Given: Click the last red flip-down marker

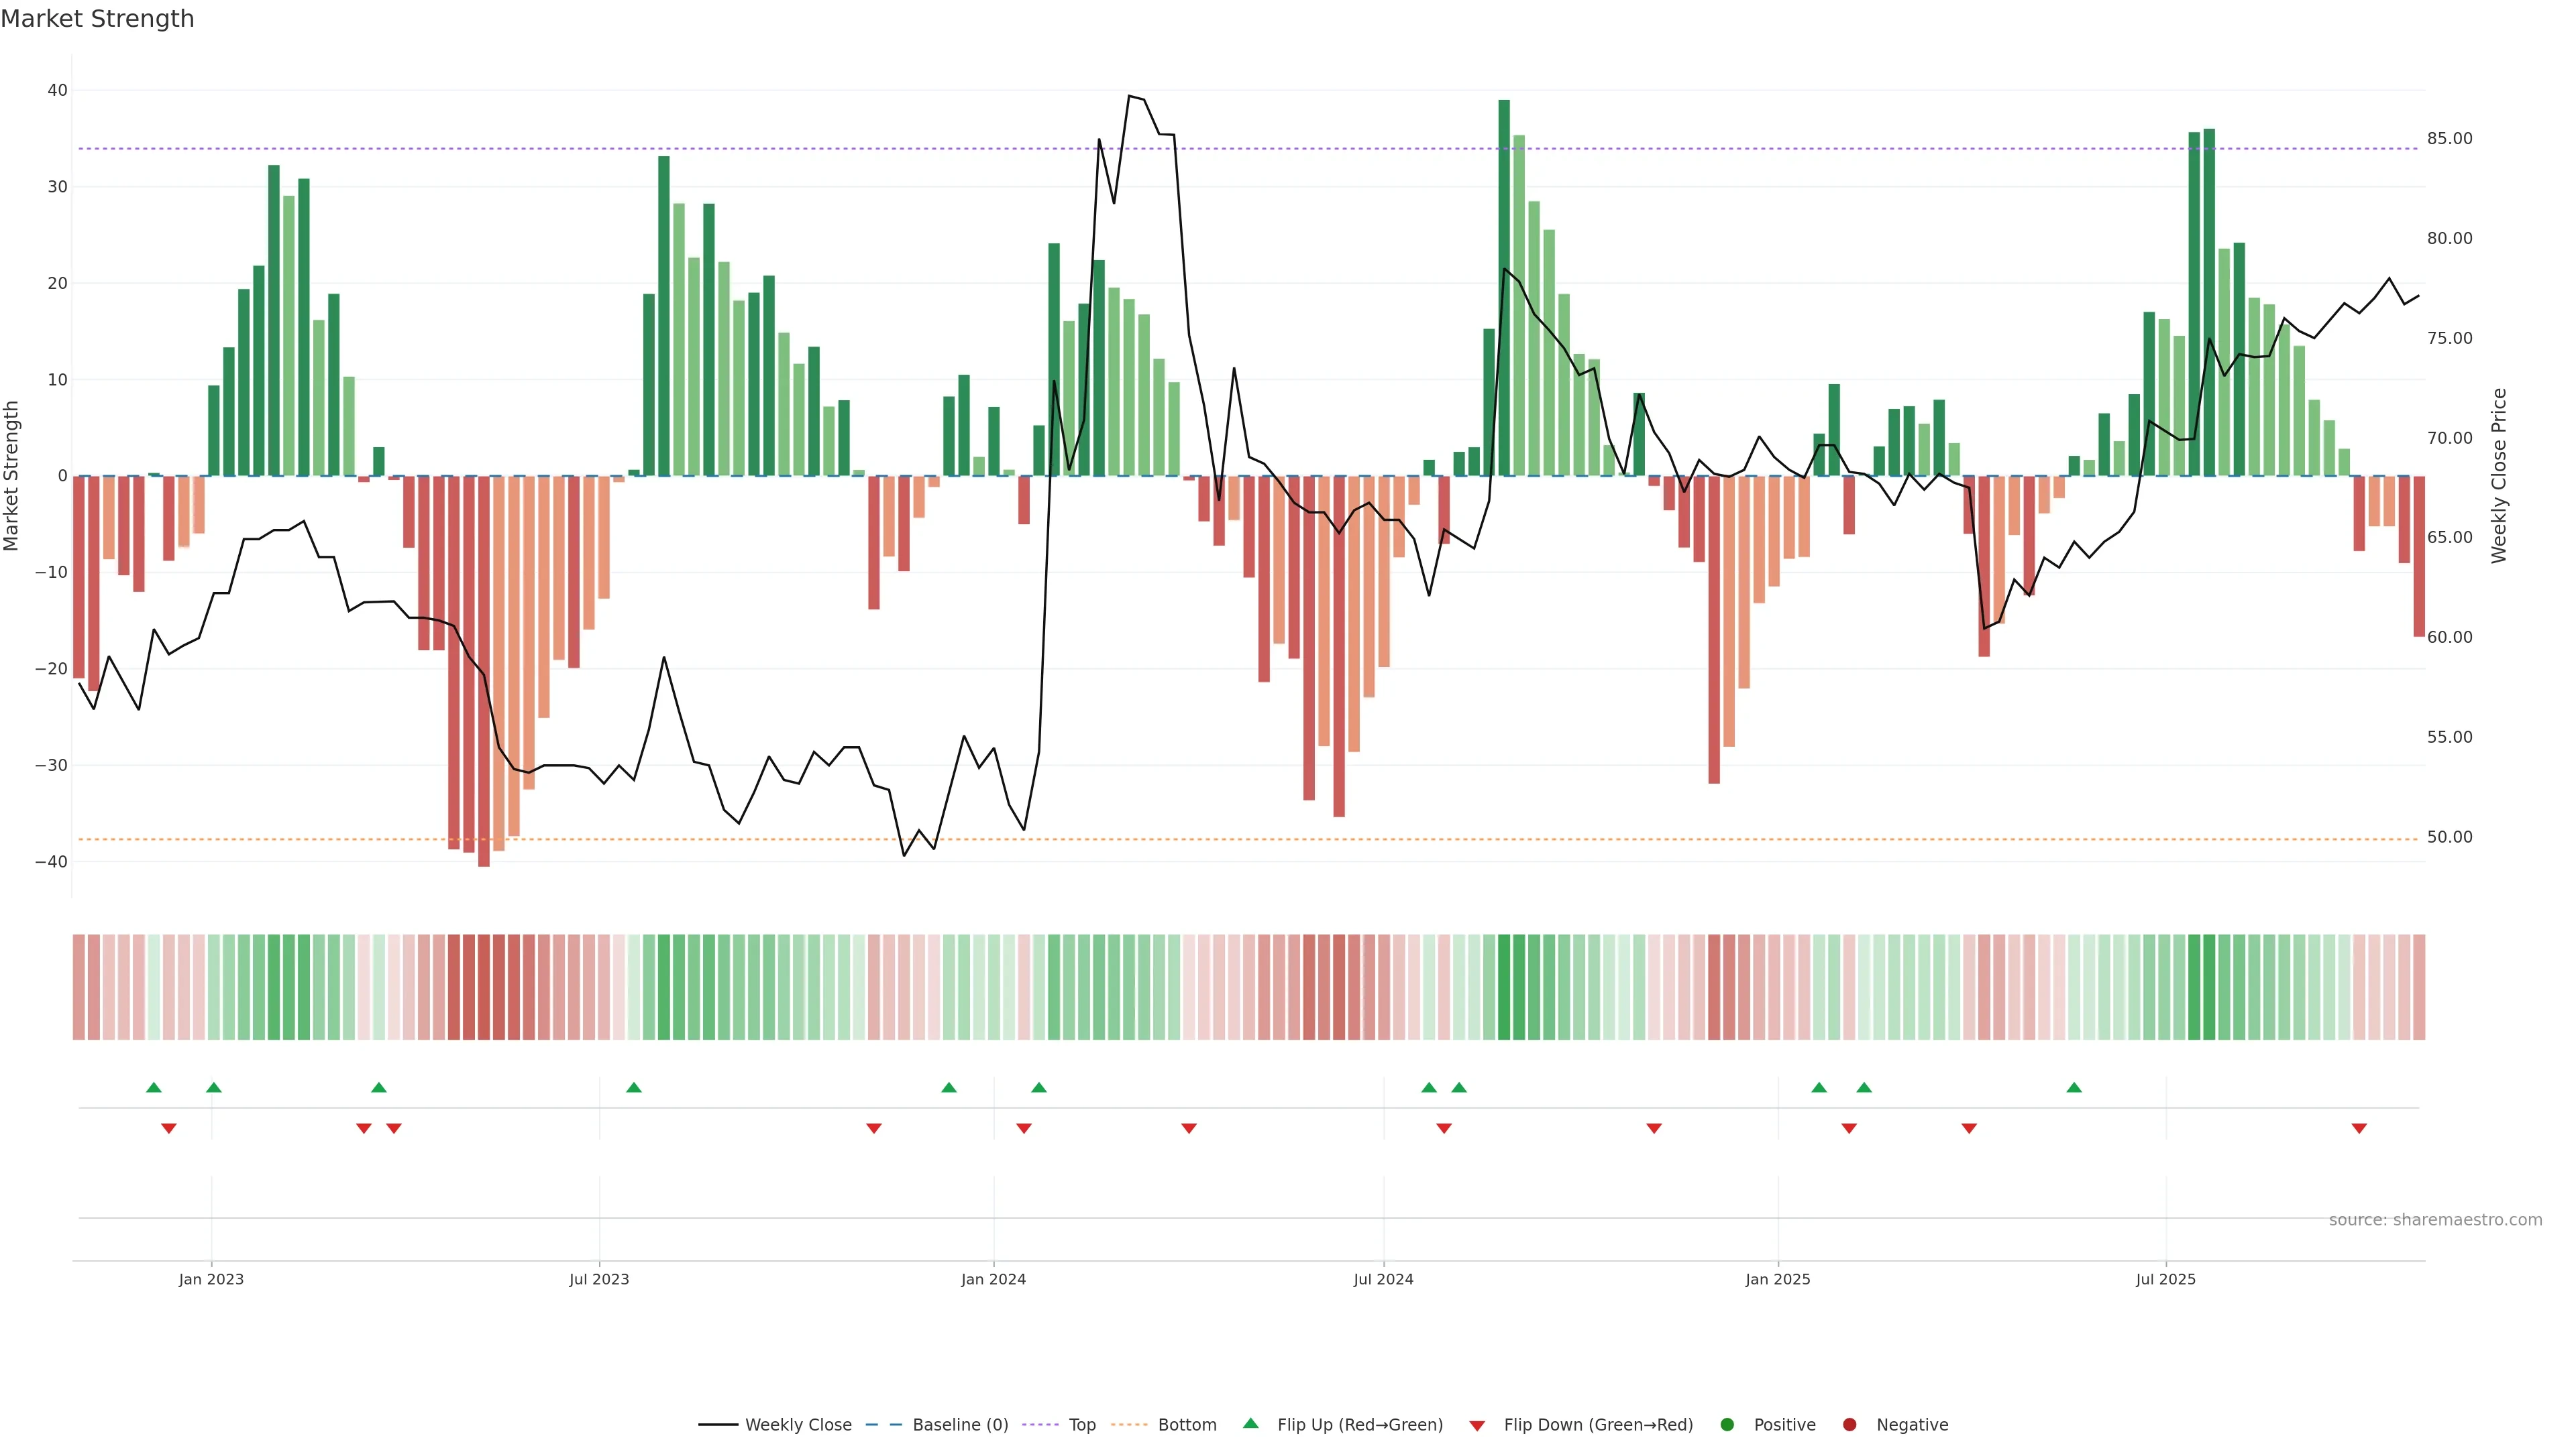Looking at the screenshot, I should (2359, 1128).
